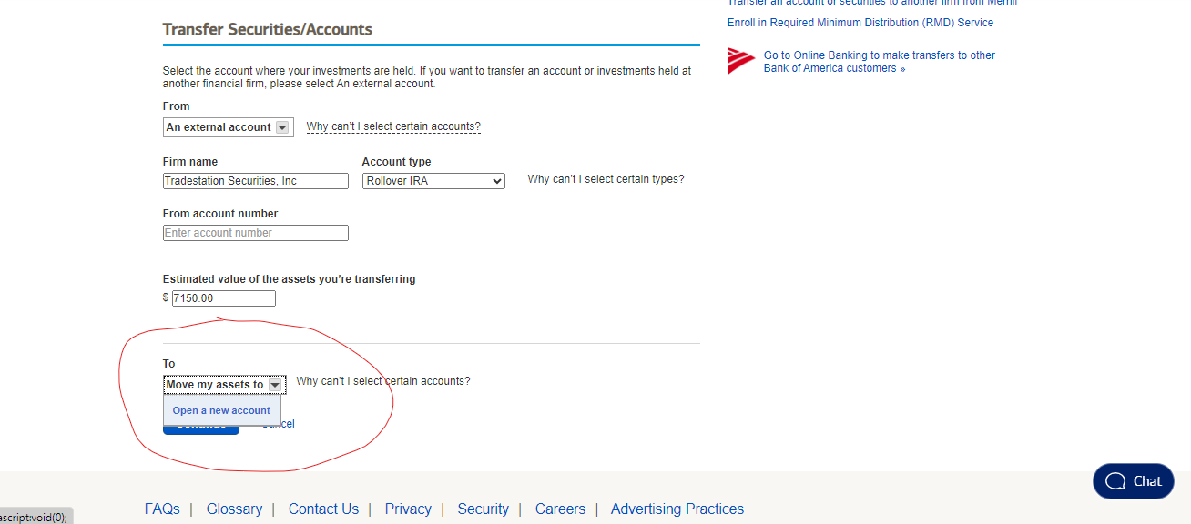The width and height of the screenshot is (1191, 524).
Task: Expand the From account dropdown arrow
Action: (x=282, y=127)
